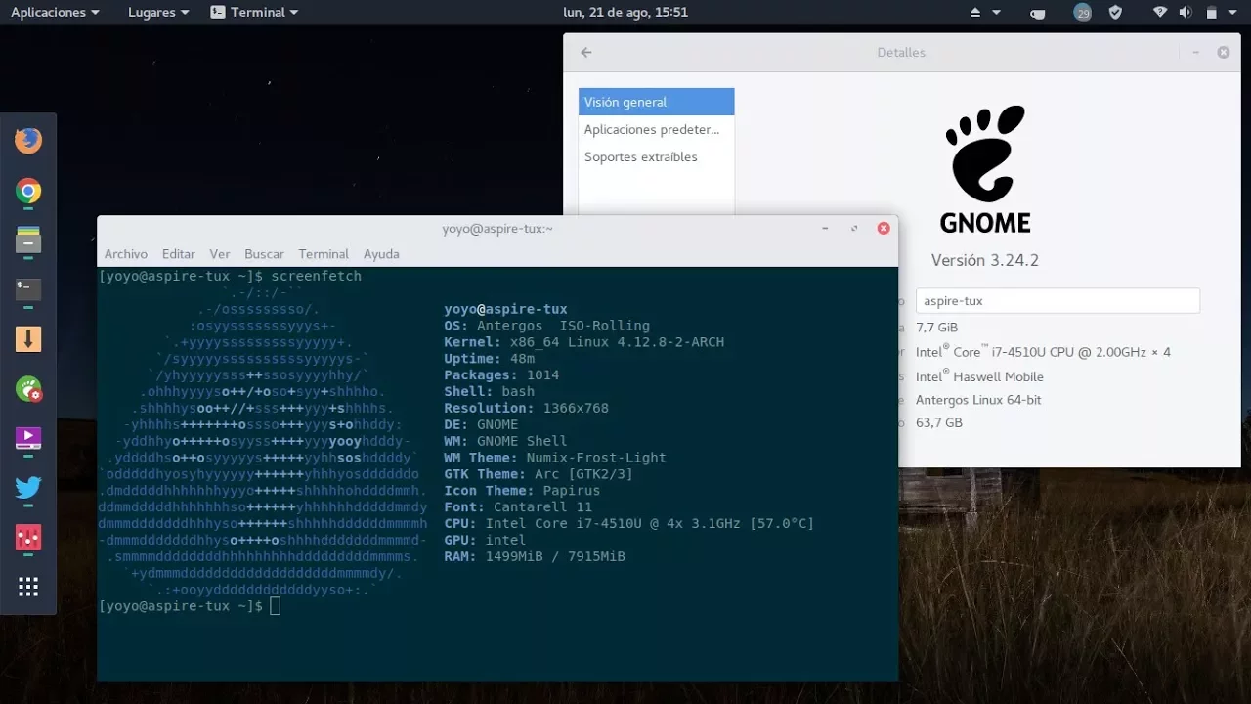Expand the arrow beside the eject icon
This screenshot has width=1251, height=704.
point(996,13)
